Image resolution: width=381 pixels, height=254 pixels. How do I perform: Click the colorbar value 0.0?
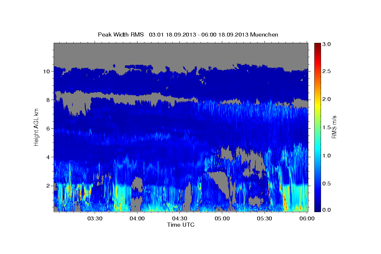pos(327,210)
